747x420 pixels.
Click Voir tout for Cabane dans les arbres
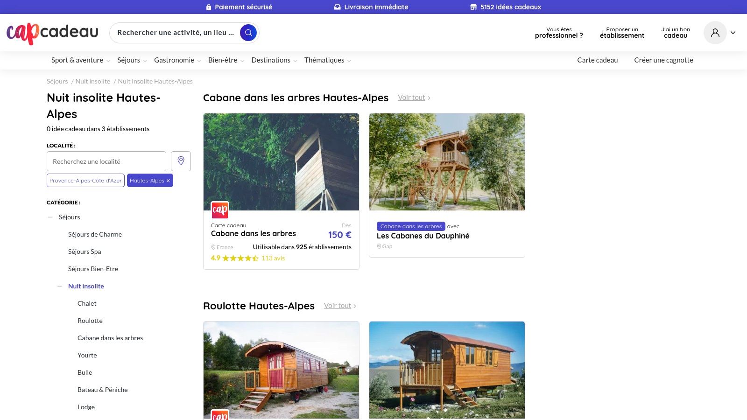(x=414, y=98)
